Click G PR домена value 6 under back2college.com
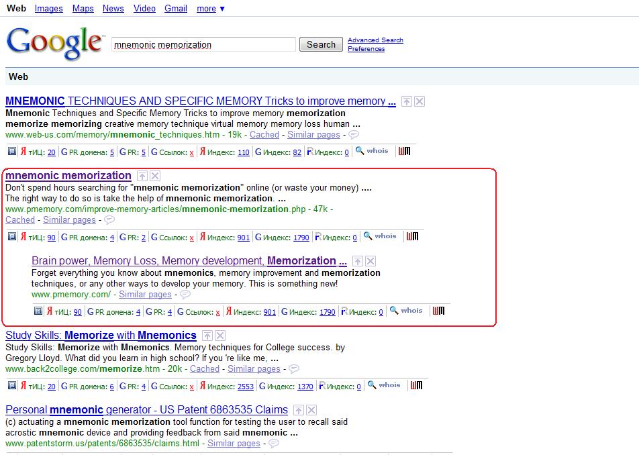 112,387
